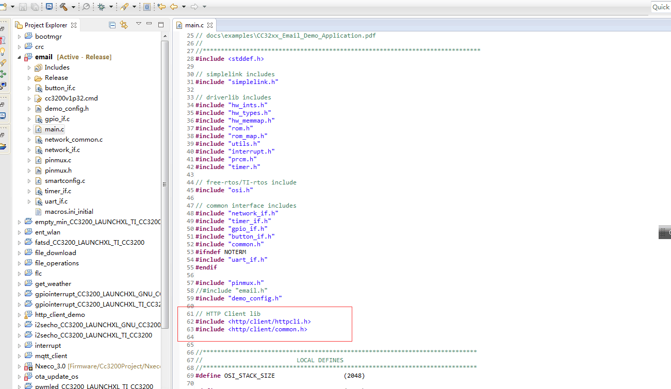Click the flashlight toolbar icon
The image size is (671, 389).
pos(124,7)
